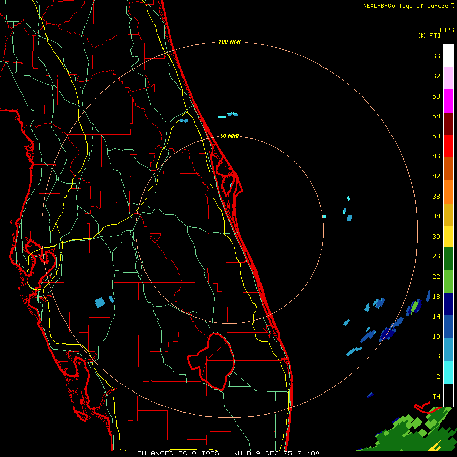Click the legend value '46'

pyautogui.click(x=436, y=156)
